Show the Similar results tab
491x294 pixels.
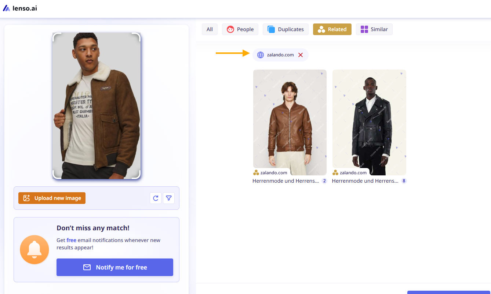(x=374, y=29)
